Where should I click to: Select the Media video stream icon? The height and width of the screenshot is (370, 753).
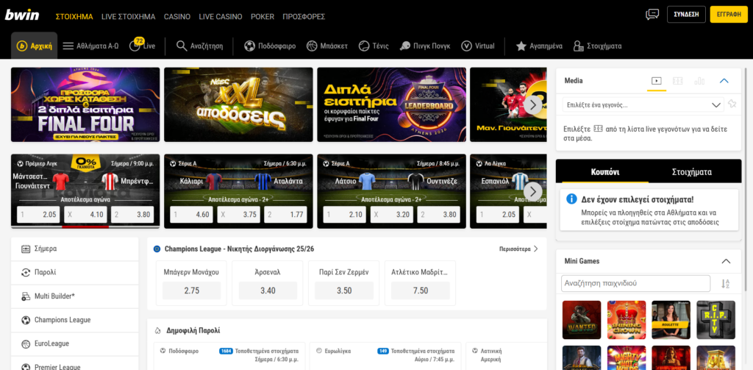[x=657, y=81]
